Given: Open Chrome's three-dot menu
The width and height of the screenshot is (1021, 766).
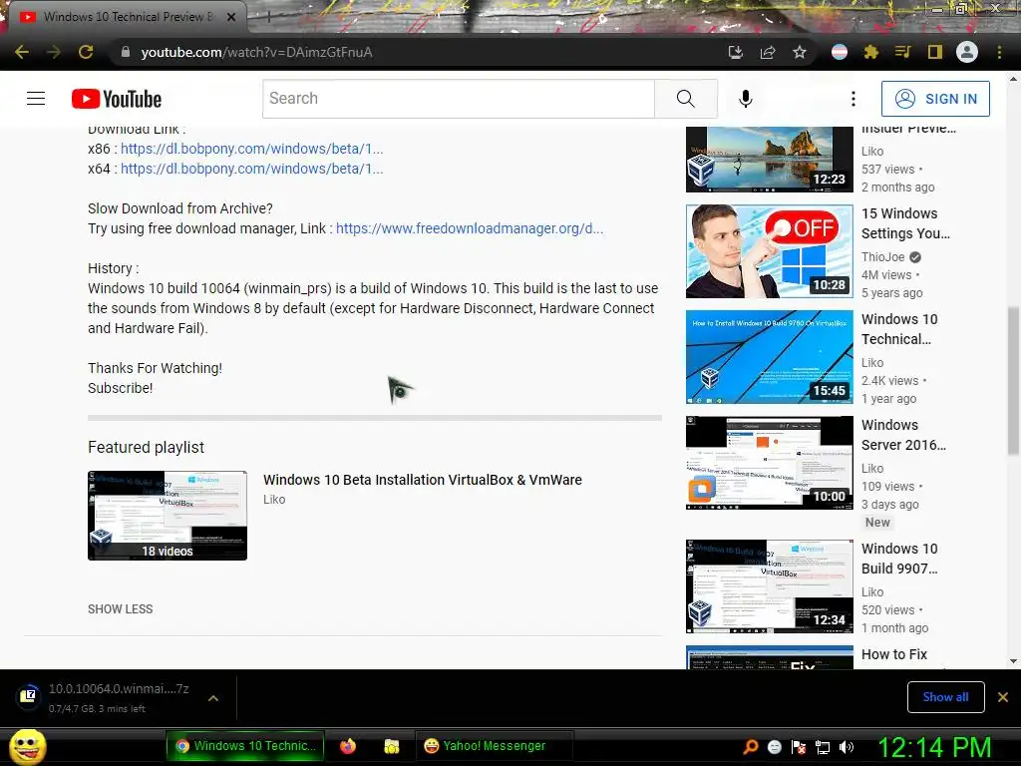Looking at the screenshot, I should pos(999,52).
